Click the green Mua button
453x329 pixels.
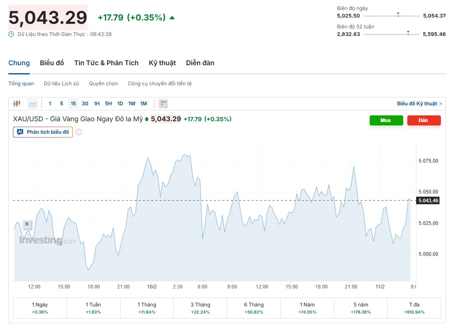tap(386, 120)
